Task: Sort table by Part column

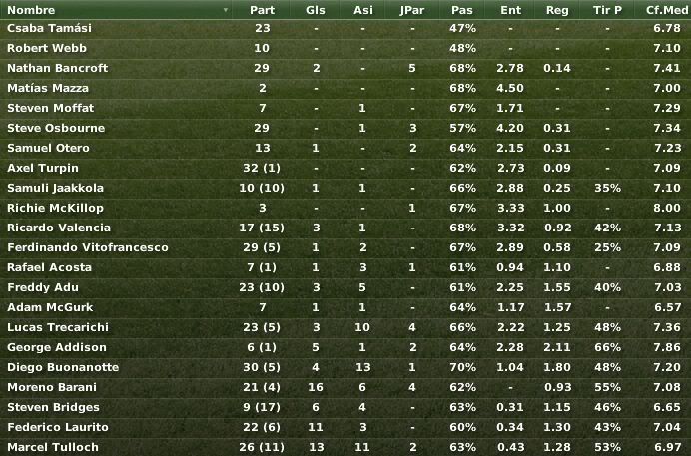Action: pyautogui.click(x=262, y=10)
